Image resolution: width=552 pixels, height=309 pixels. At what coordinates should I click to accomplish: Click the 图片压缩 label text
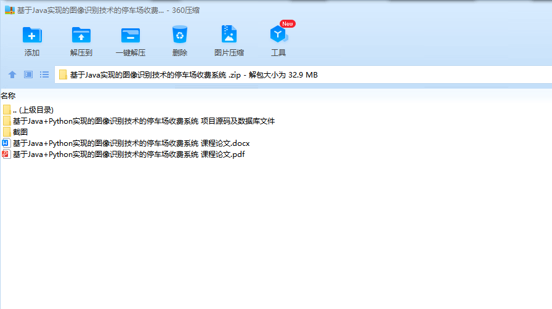(229, 53)
